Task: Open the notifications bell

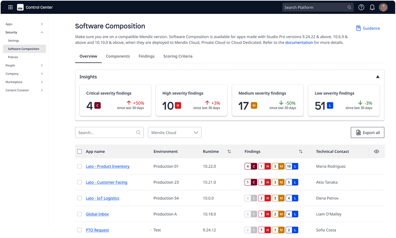Action: [x=372, y=7]
